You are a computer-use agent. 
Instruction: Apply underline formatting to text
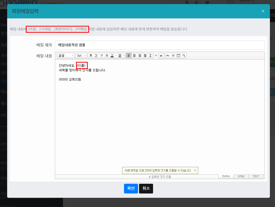click(x=96, y=56)
